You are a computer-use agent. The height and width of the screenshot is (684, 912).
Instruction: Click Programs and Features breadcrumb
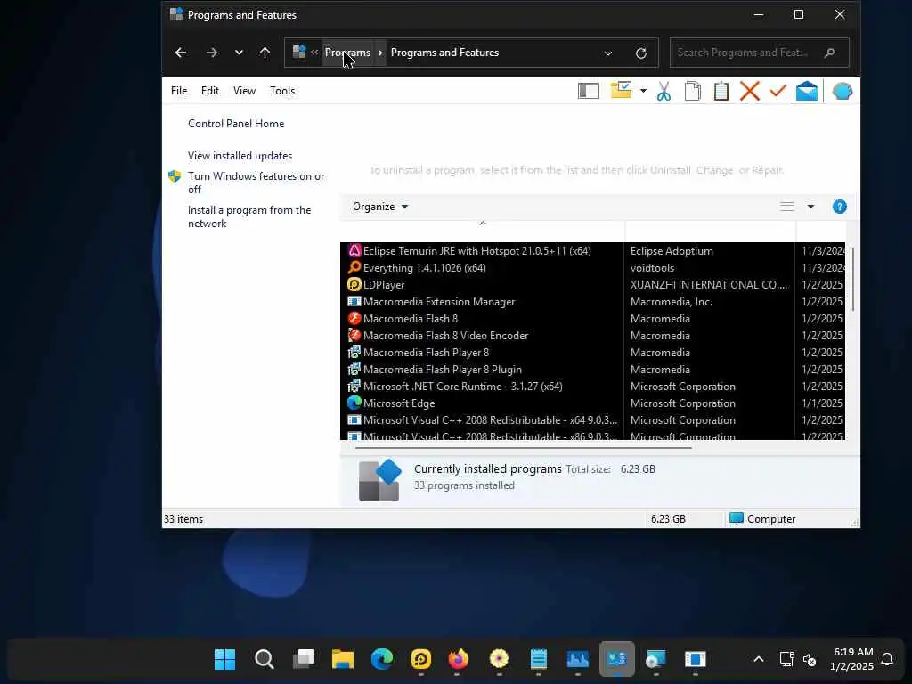[x=444, y=53]
